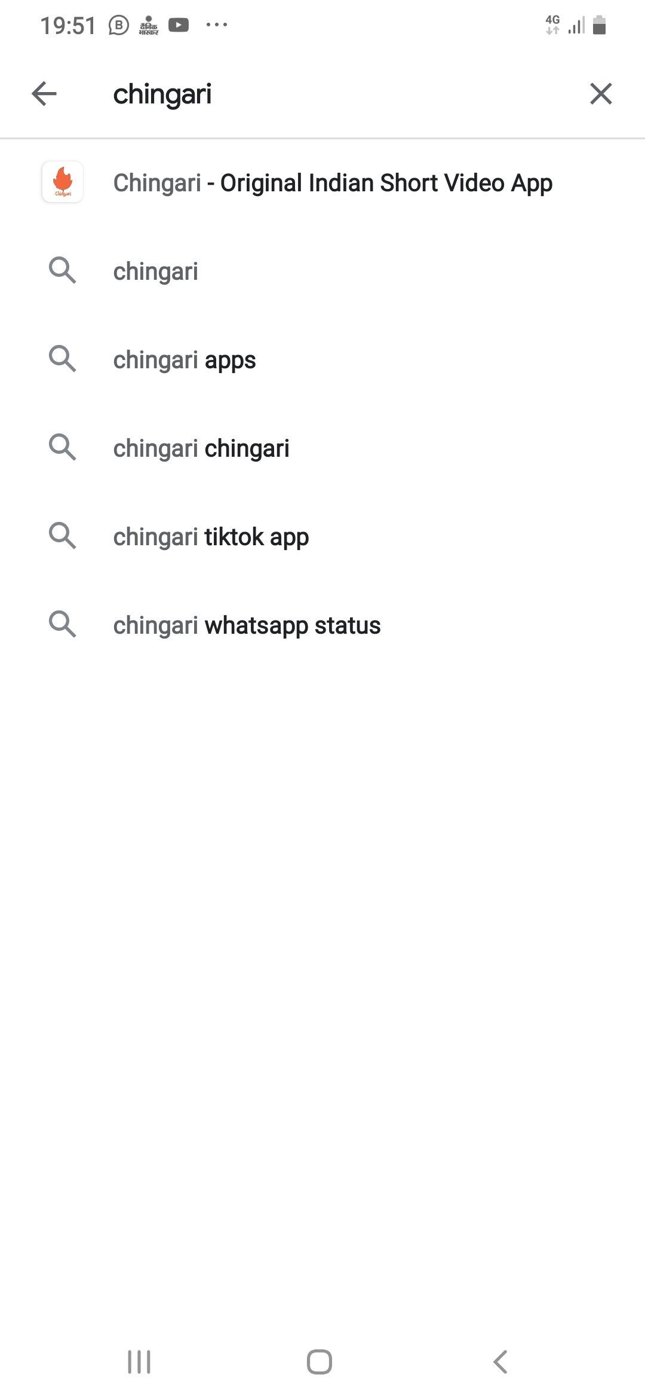Choose the "chingari chingari" suggestion

coord(201,448)
